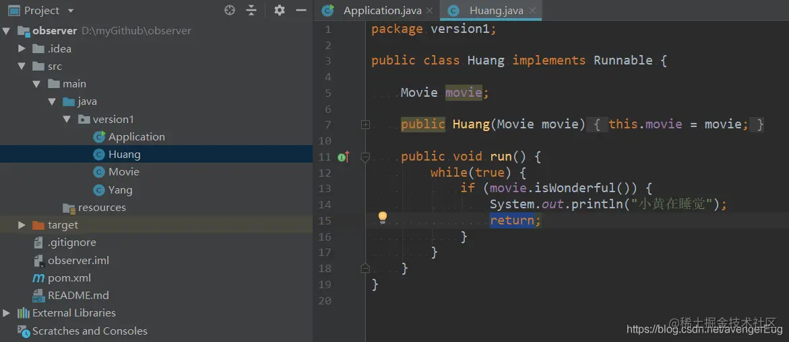
Task: Collapse the java source folder
Action: click(52, 101)
